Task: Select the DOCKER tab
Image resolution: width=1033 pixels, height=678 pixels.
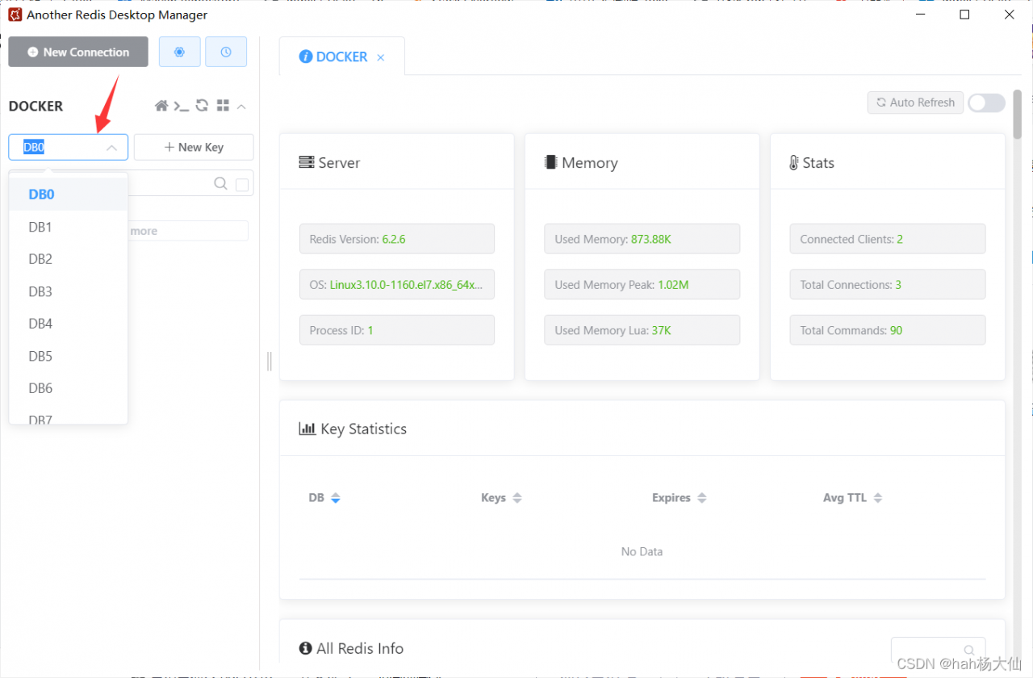Action: [342, 56]
